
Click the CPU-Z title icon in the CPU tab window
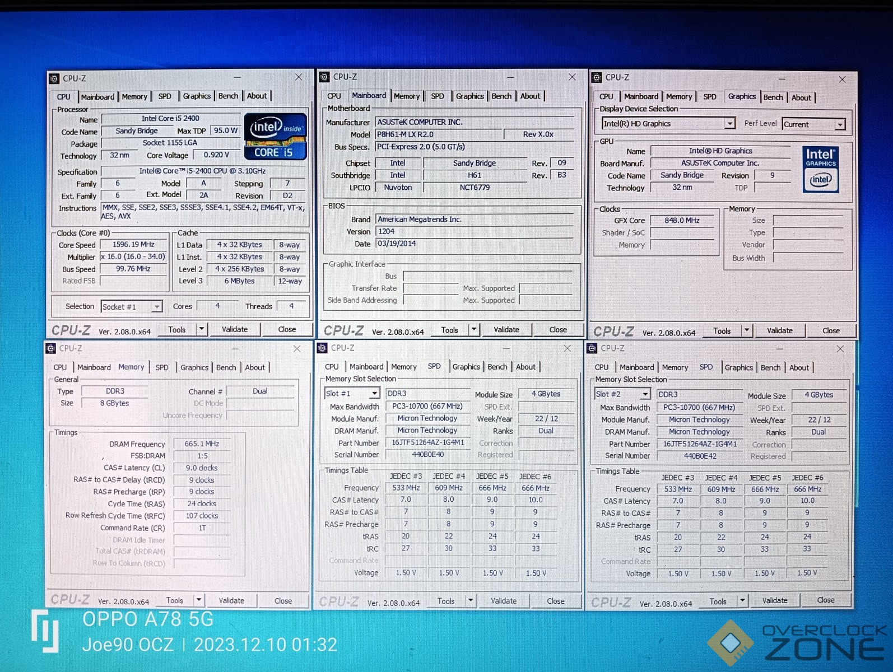[x=54, y=78]
